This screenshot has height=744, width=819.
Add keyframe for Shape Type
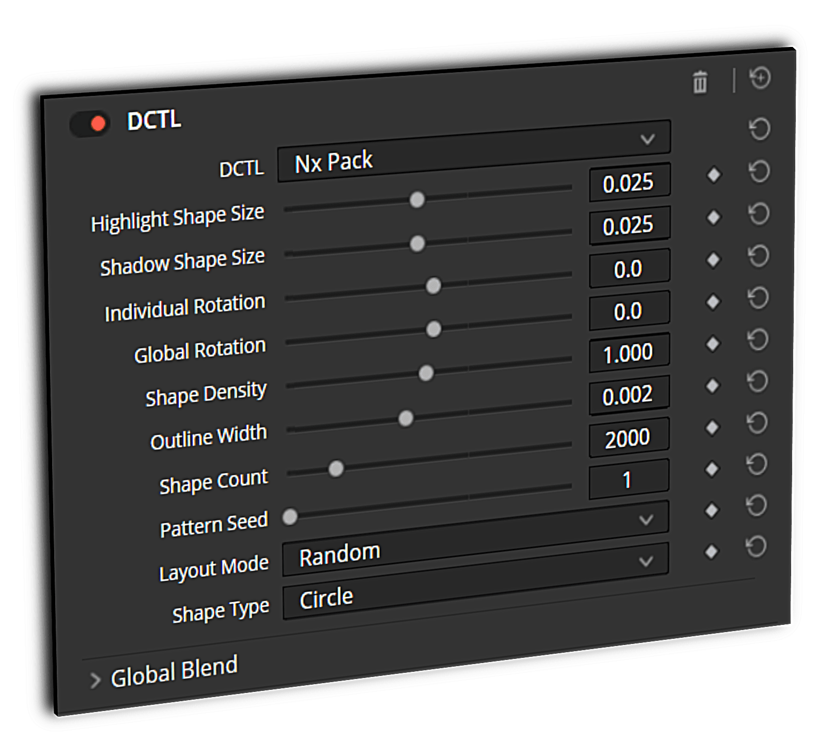coord(711,552)
